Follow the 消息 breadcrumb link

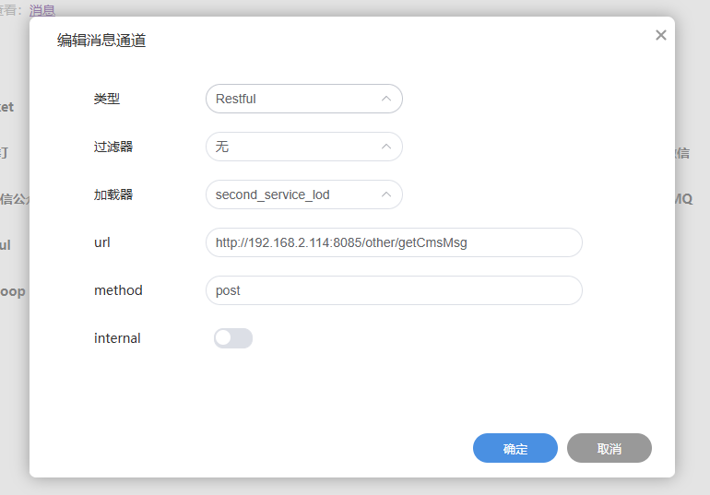click(42, 10)
